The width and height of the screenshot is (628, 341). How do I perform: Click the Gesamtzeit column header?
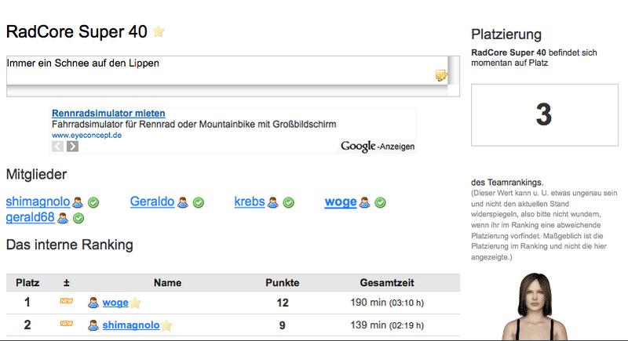click(386, 282)
